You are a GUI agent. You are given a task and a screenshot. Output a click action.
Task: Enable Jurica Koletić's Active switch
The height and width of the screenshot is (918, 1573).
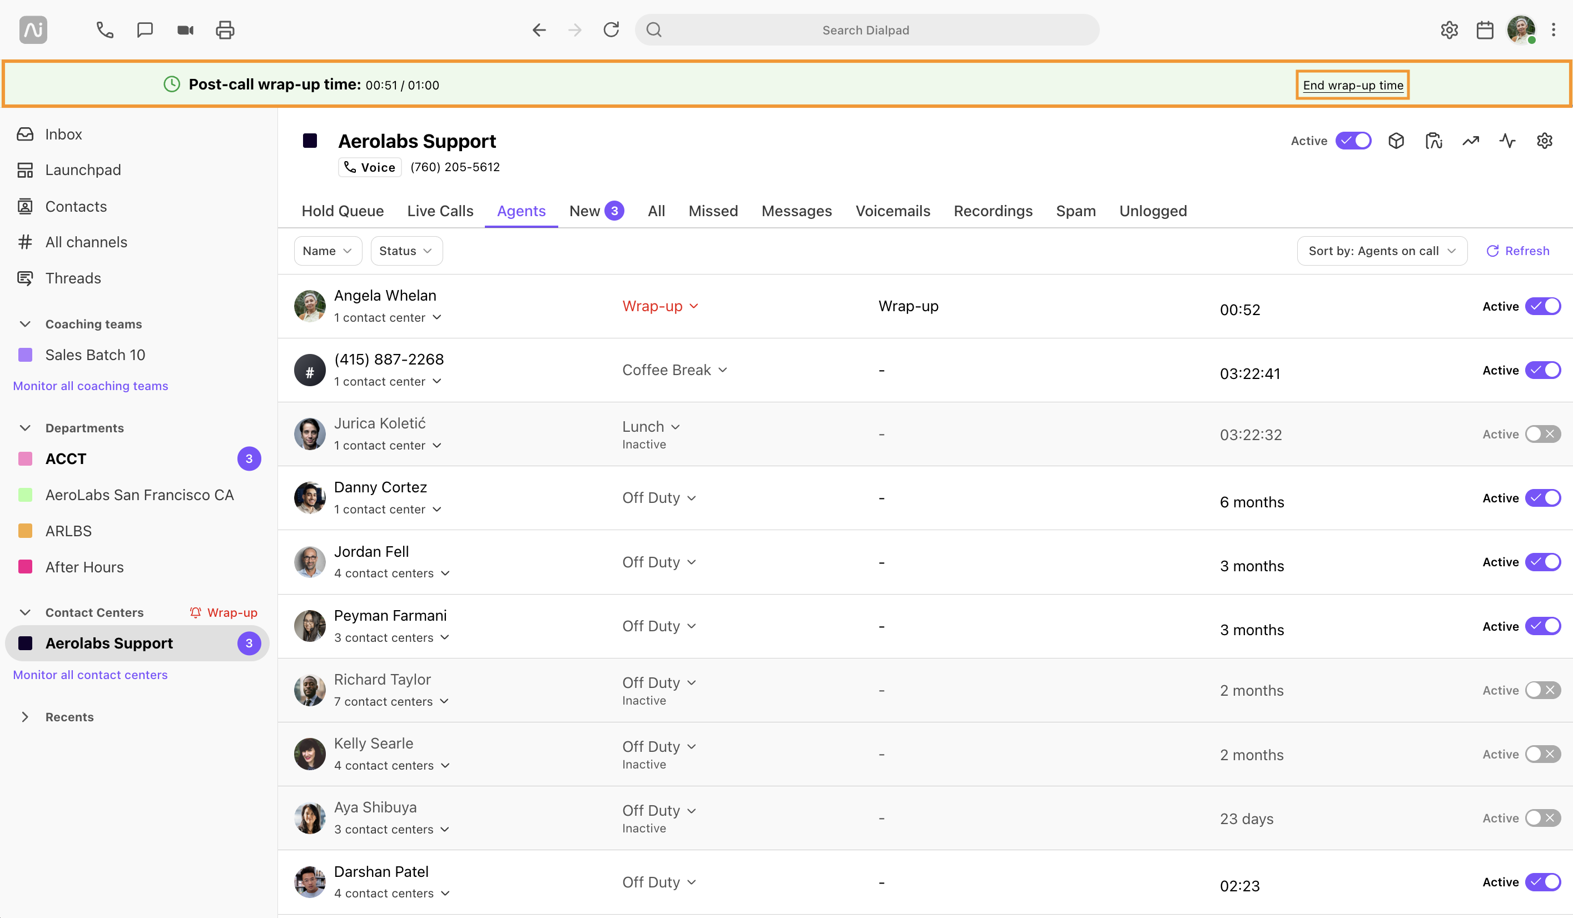tap(1543, 434)
